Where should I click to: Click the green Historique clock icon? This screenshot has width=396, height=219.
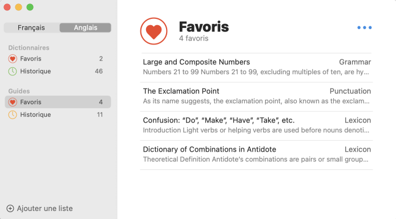coord(13,71)
